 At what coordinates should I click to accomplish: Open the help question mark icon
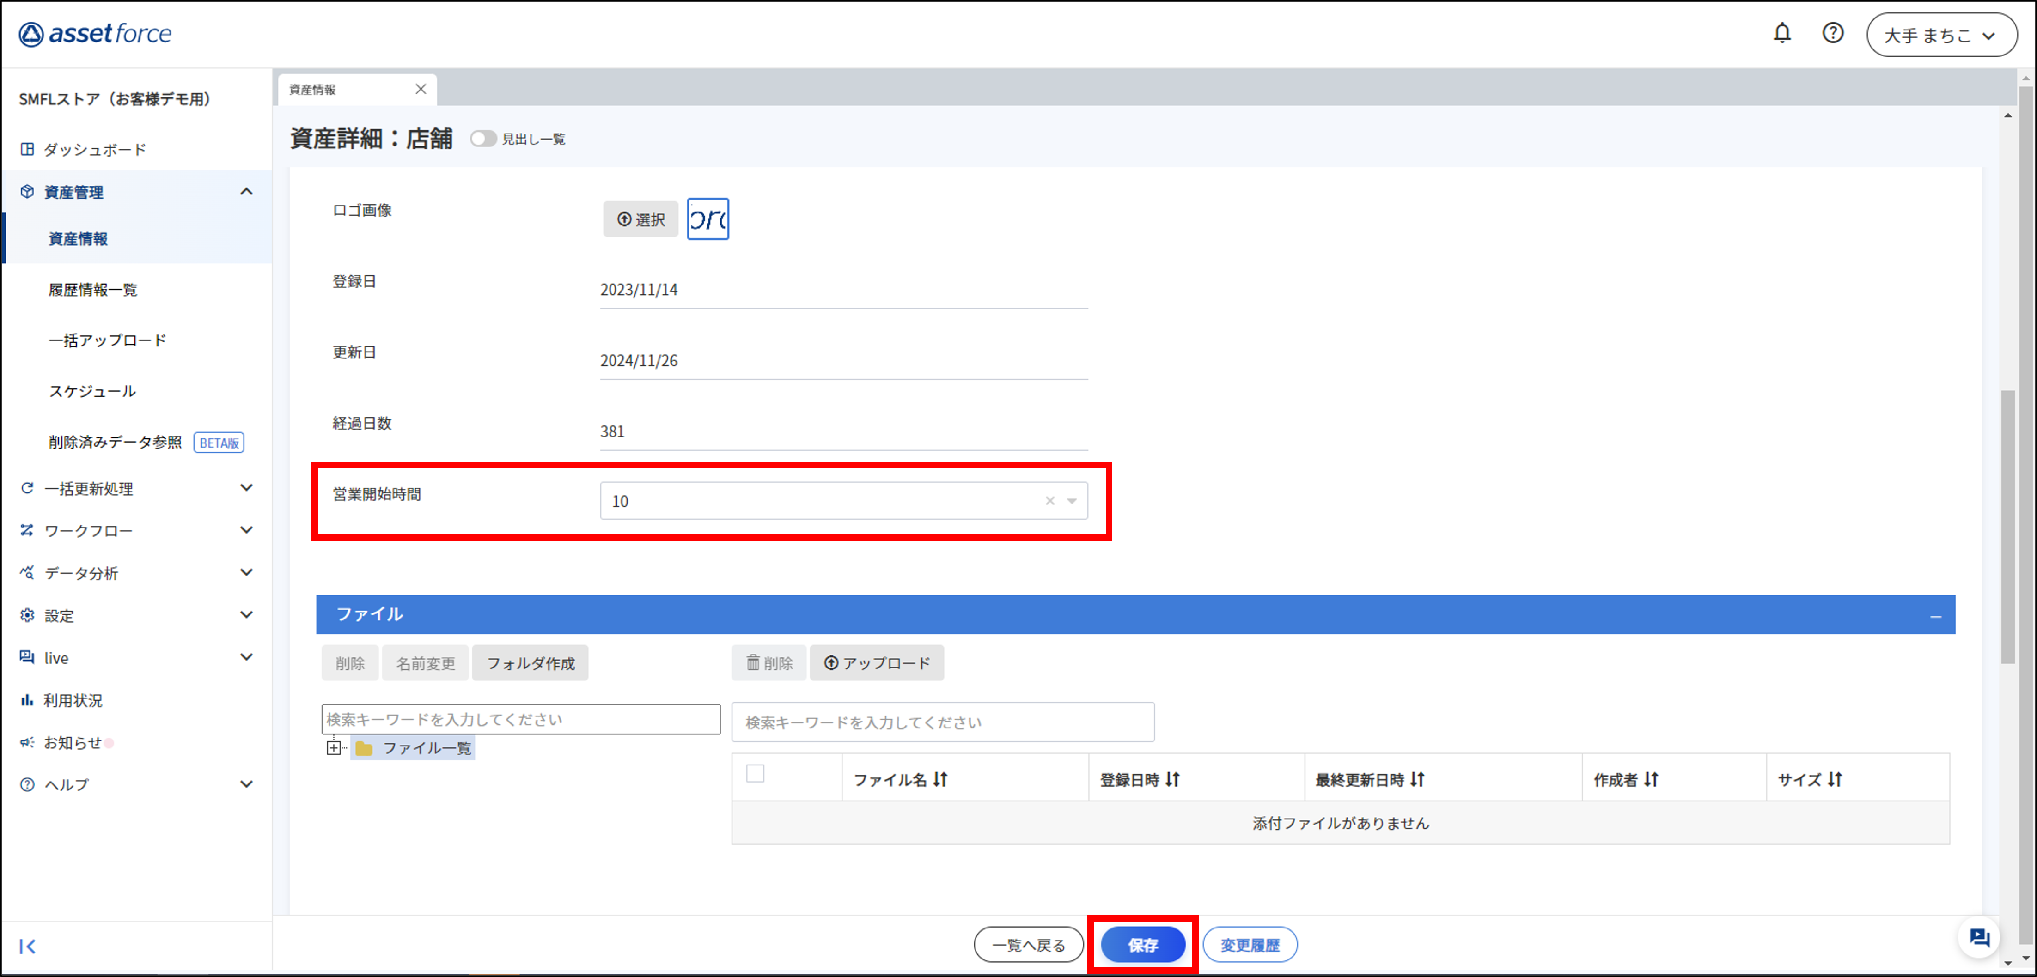pos(1833,33)
